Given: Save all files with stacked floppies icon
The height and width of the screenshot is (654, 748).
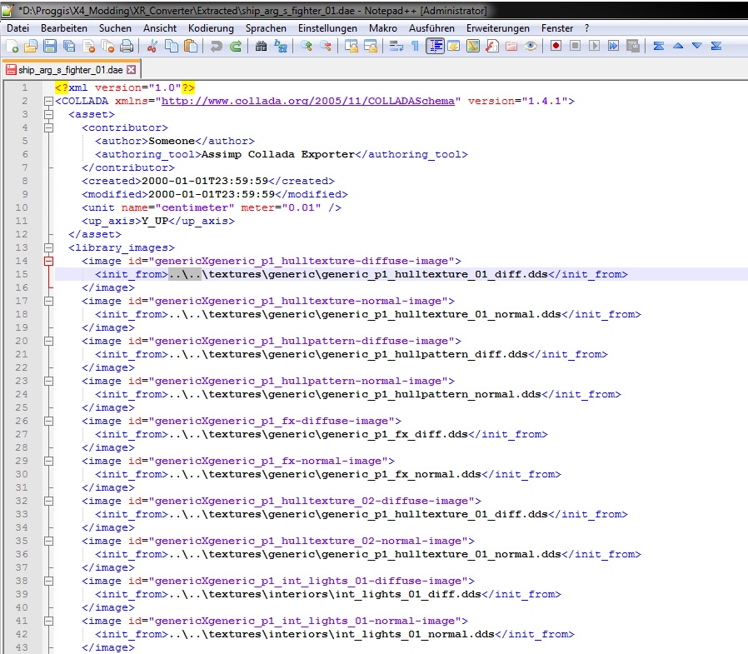Looking at the screenshot, I should [x=69, y=47].
